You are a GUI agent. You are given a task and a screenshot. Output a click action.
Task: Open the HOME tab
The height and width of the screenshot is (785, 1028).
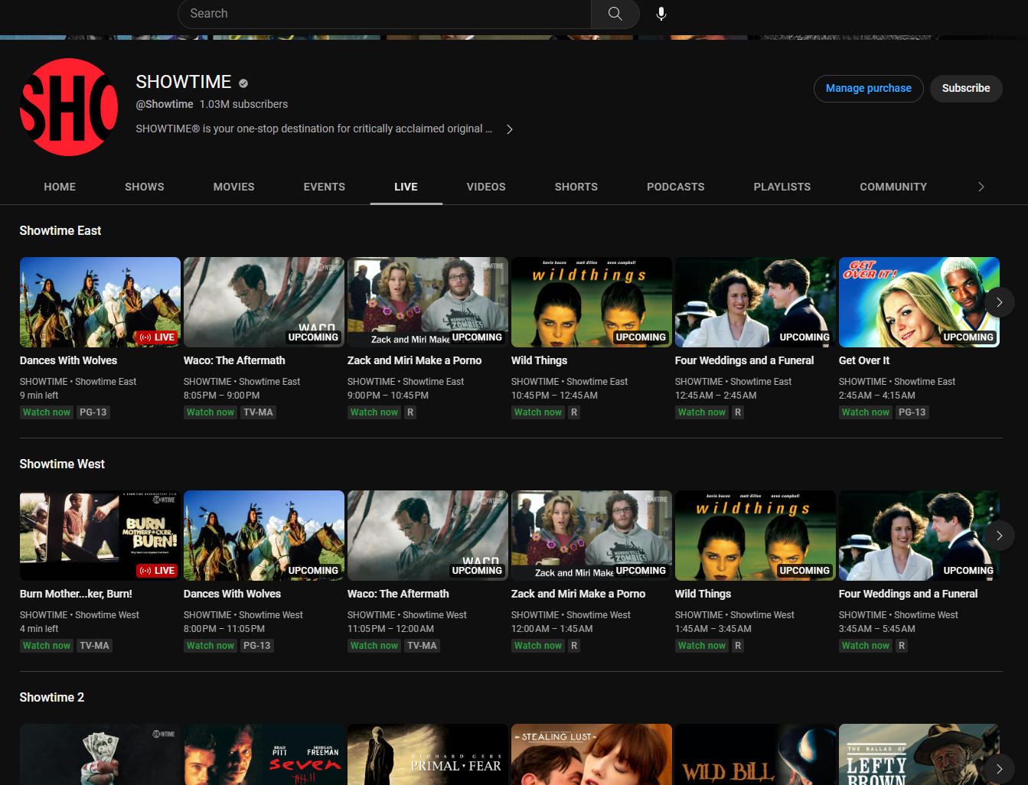click(60, 187)
